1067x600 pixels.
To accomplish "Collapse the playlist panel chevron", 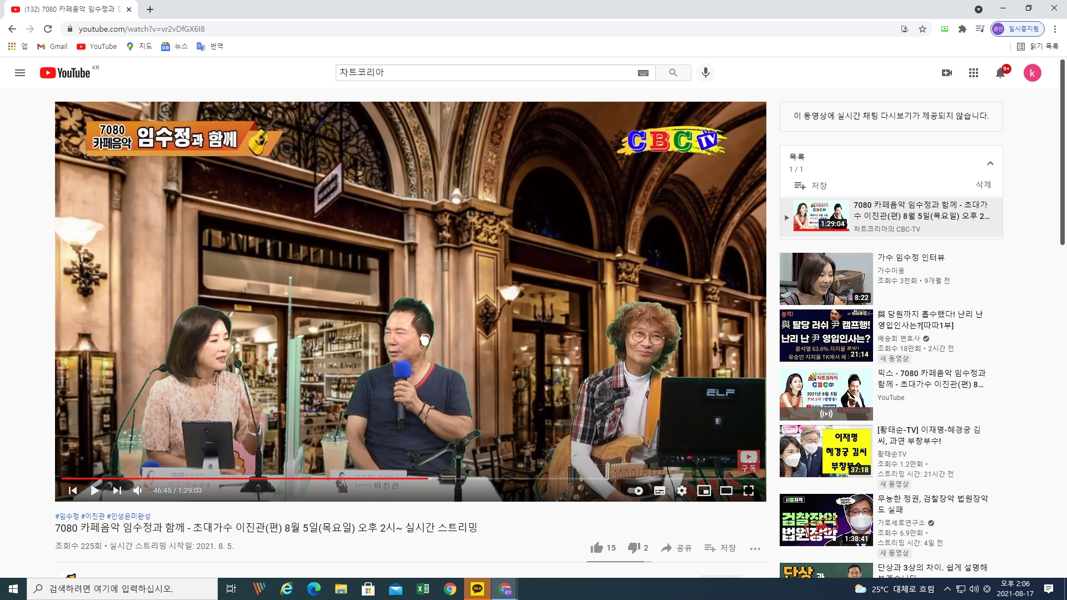I will point(990,163).
